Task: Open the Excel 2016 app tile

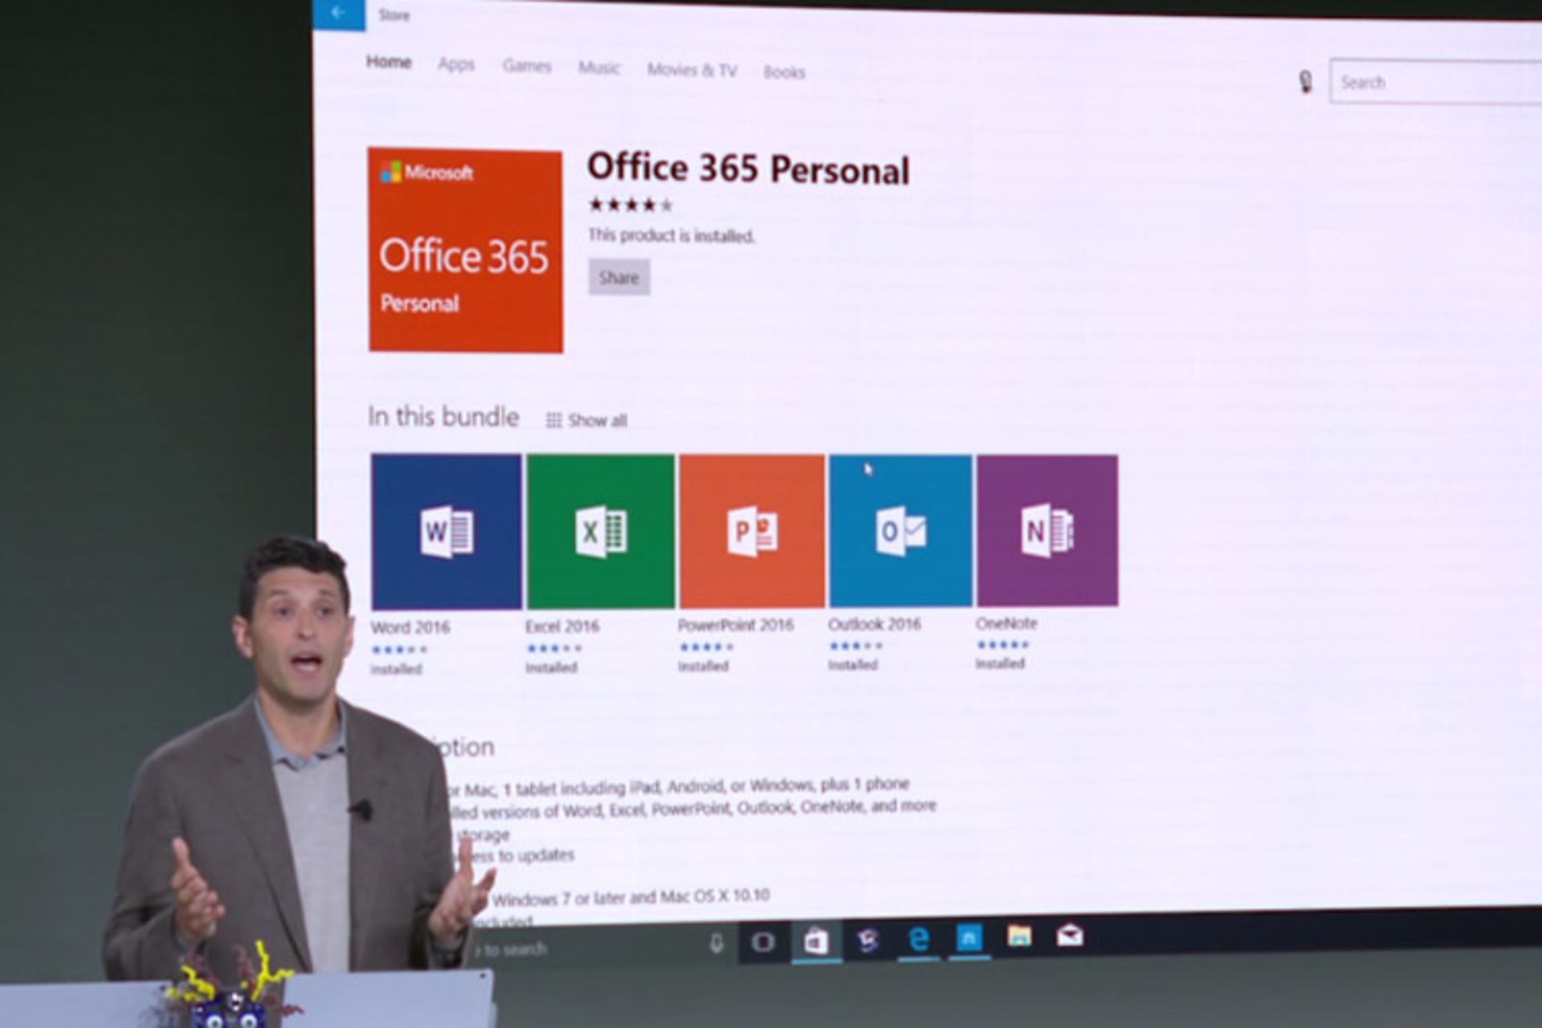Action: click(600, 531)
